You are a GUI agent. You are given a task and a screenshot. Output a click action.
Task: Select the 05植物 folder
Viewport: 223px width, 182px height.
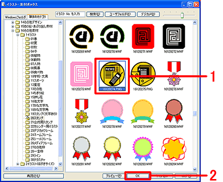coord(33,55)
